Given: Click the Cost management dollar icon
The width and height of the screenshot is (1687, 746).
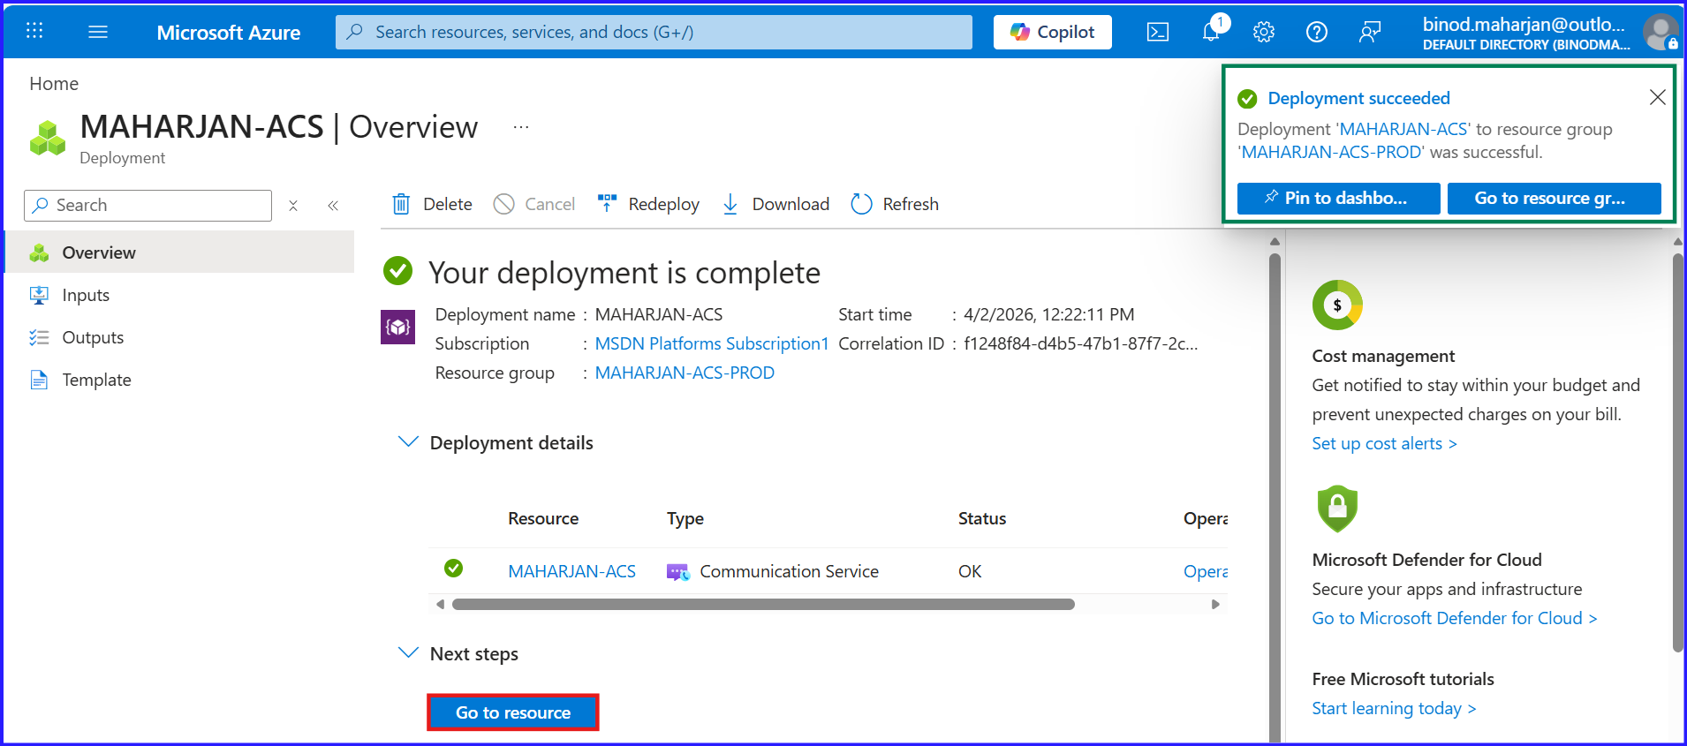Looking at the screenshot, I should point(1337,305).
